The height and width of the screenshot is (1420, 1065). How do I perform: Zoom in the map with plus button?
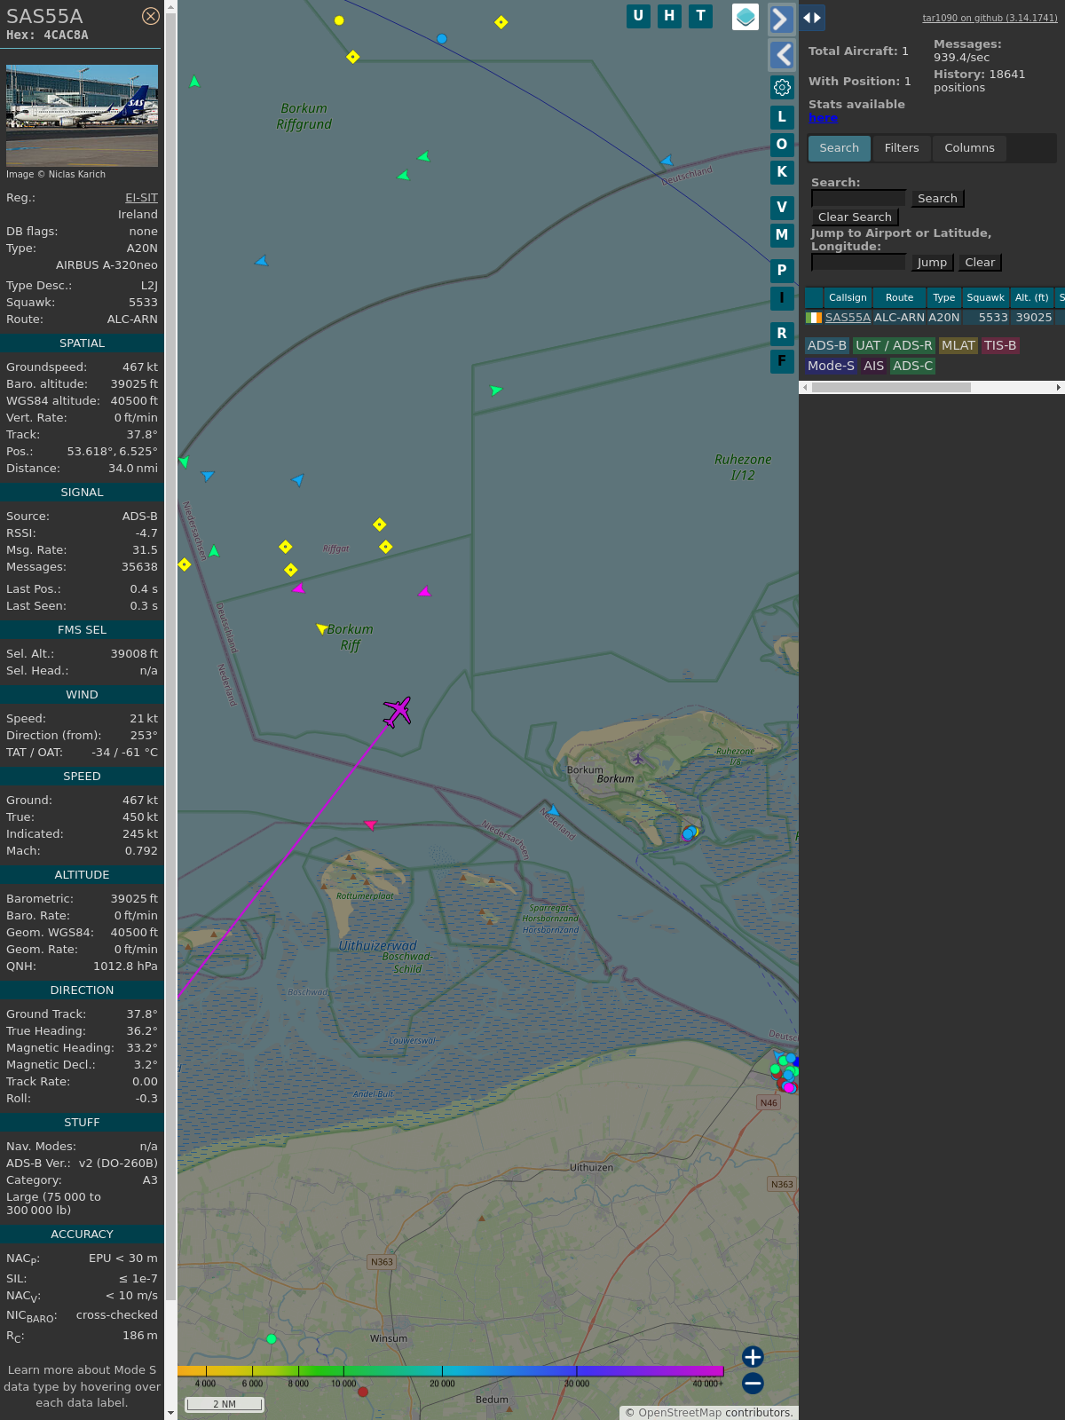pos(753,1357)
